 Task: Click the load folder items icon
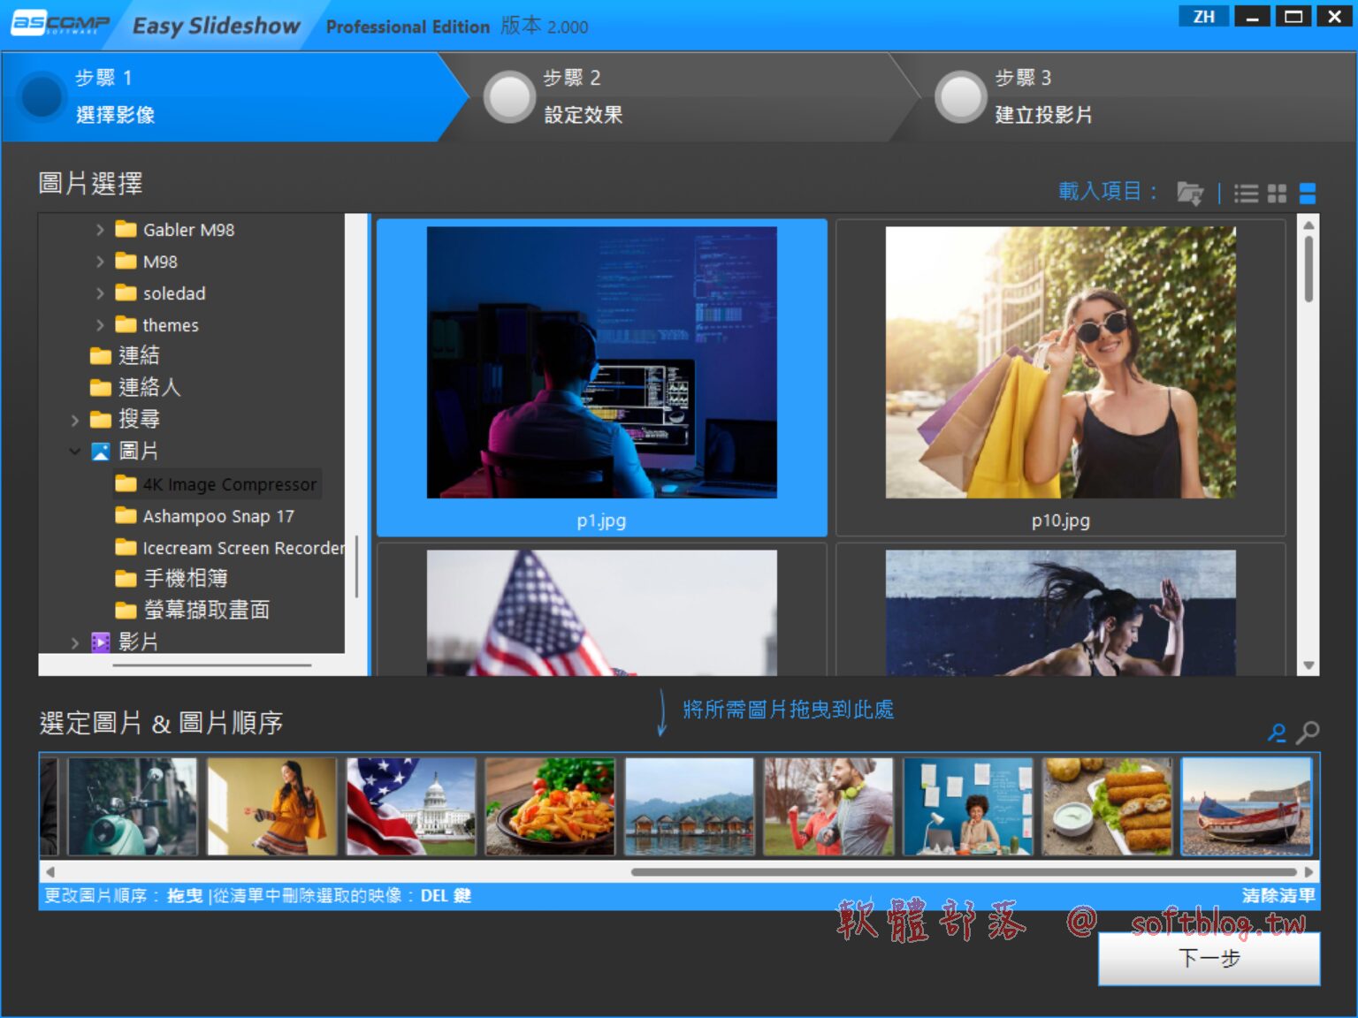1189,193
